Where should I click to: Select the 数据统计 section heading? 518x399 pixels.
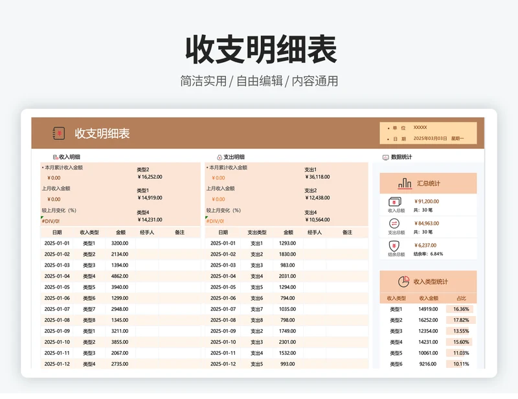click(401, 157)
